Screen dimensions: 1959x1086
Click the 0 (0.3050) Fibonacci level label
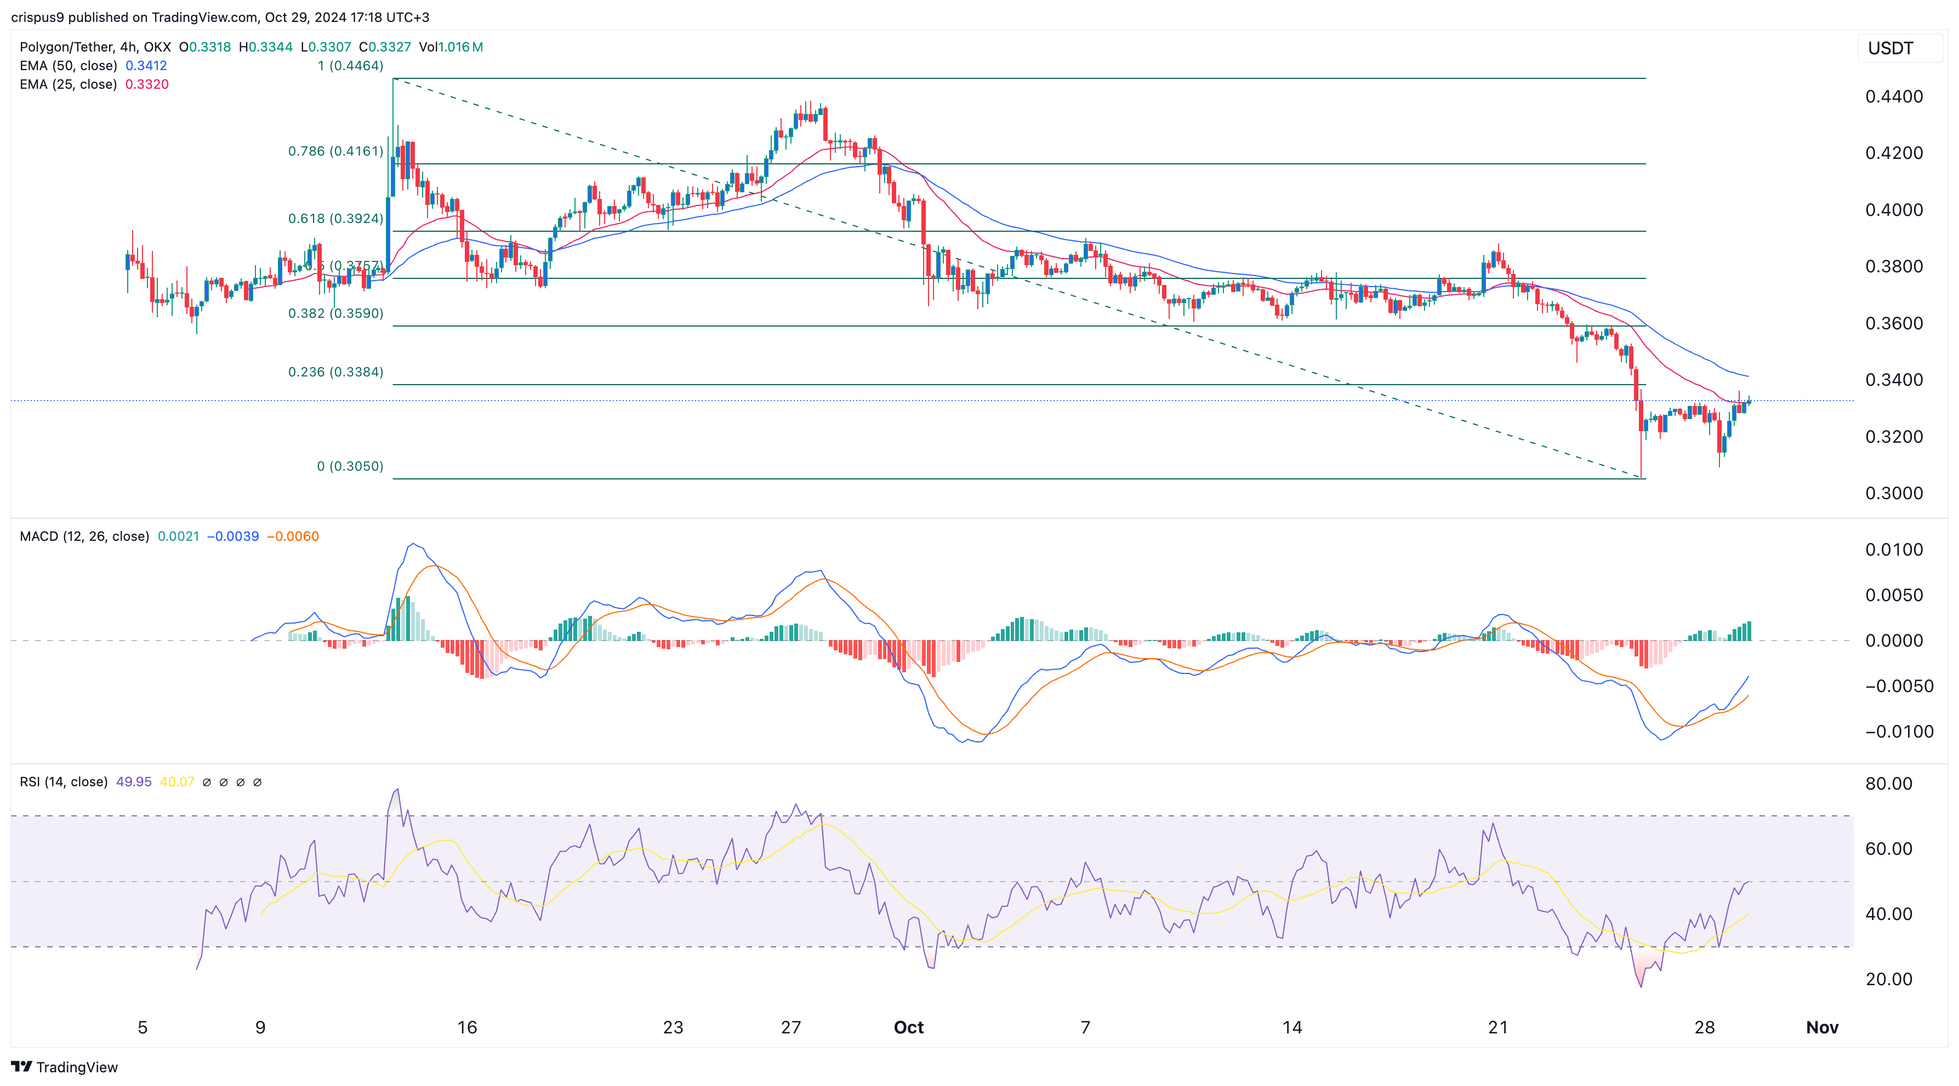(x=350, y=466)
